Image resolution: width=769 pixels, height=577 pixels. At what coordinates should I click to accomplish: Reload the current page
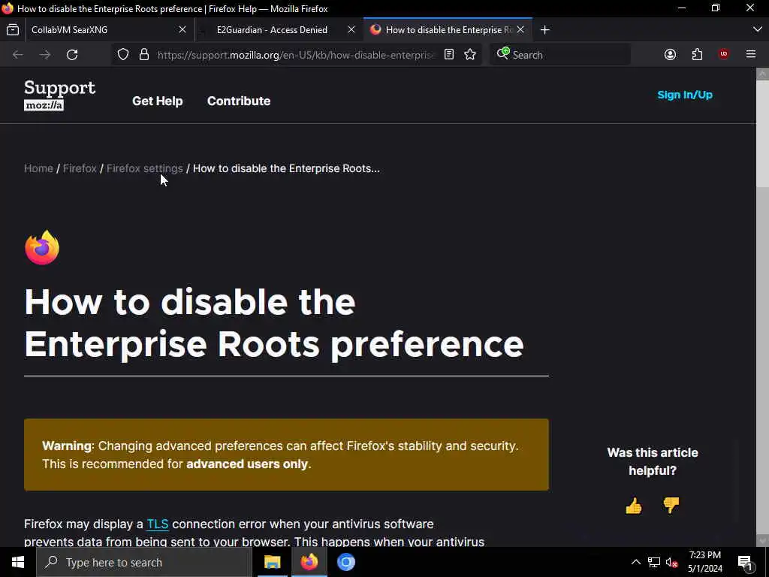72,54
